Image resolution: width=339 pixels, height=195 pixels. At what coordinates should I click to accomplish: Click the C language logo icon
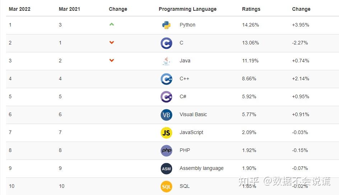coord(166,43)
